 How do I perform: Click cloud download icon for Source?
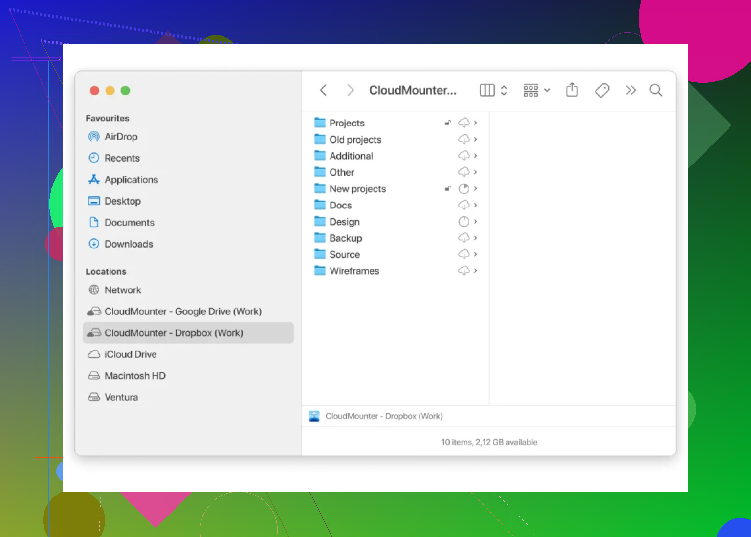click(464, 254)
